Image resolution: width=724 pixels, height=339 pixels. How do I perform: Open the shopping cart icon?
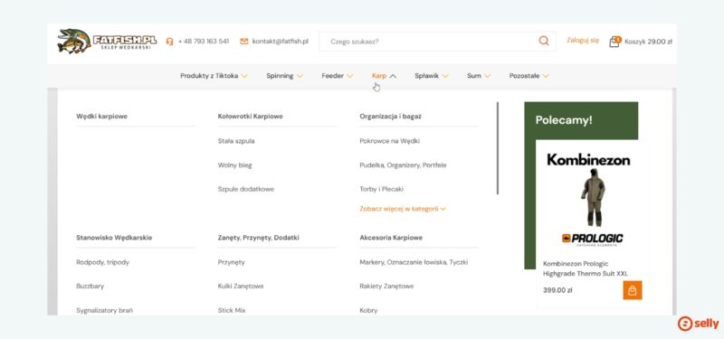tap(614, 42)
